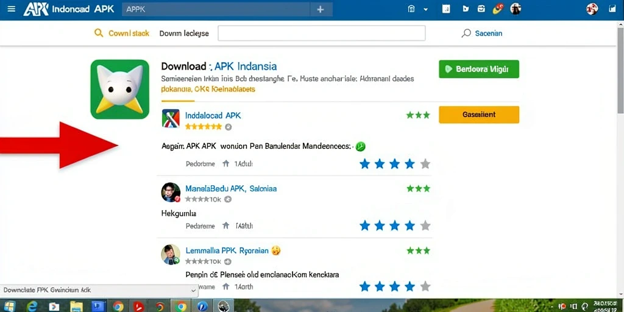Click the Inddalocad APK app icon

tap(171, 118)
